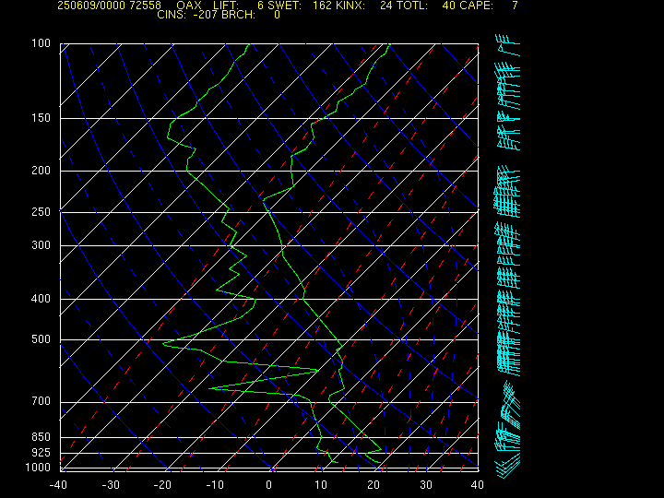The width and height of the screenshot is (664, 498).
Task: Click the 30 temperature axis label
Action: click(426, 485)
